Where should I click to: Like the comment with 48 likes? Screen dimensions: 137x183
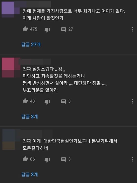click(x=25, y=101)
